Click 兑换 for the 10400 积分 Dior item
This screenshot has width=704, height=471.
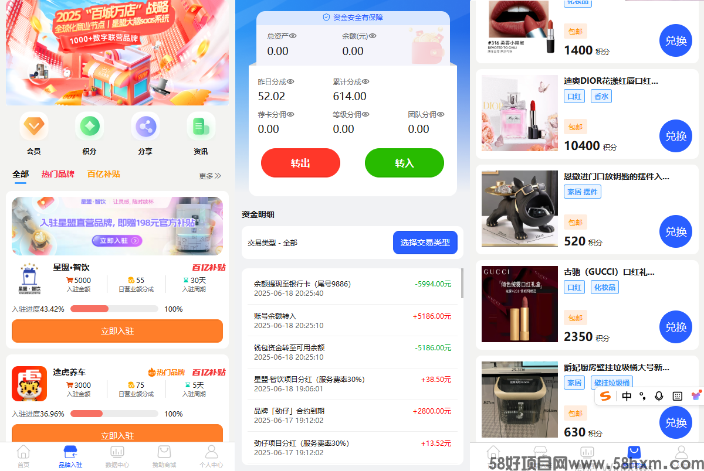(x=676, y=136)
